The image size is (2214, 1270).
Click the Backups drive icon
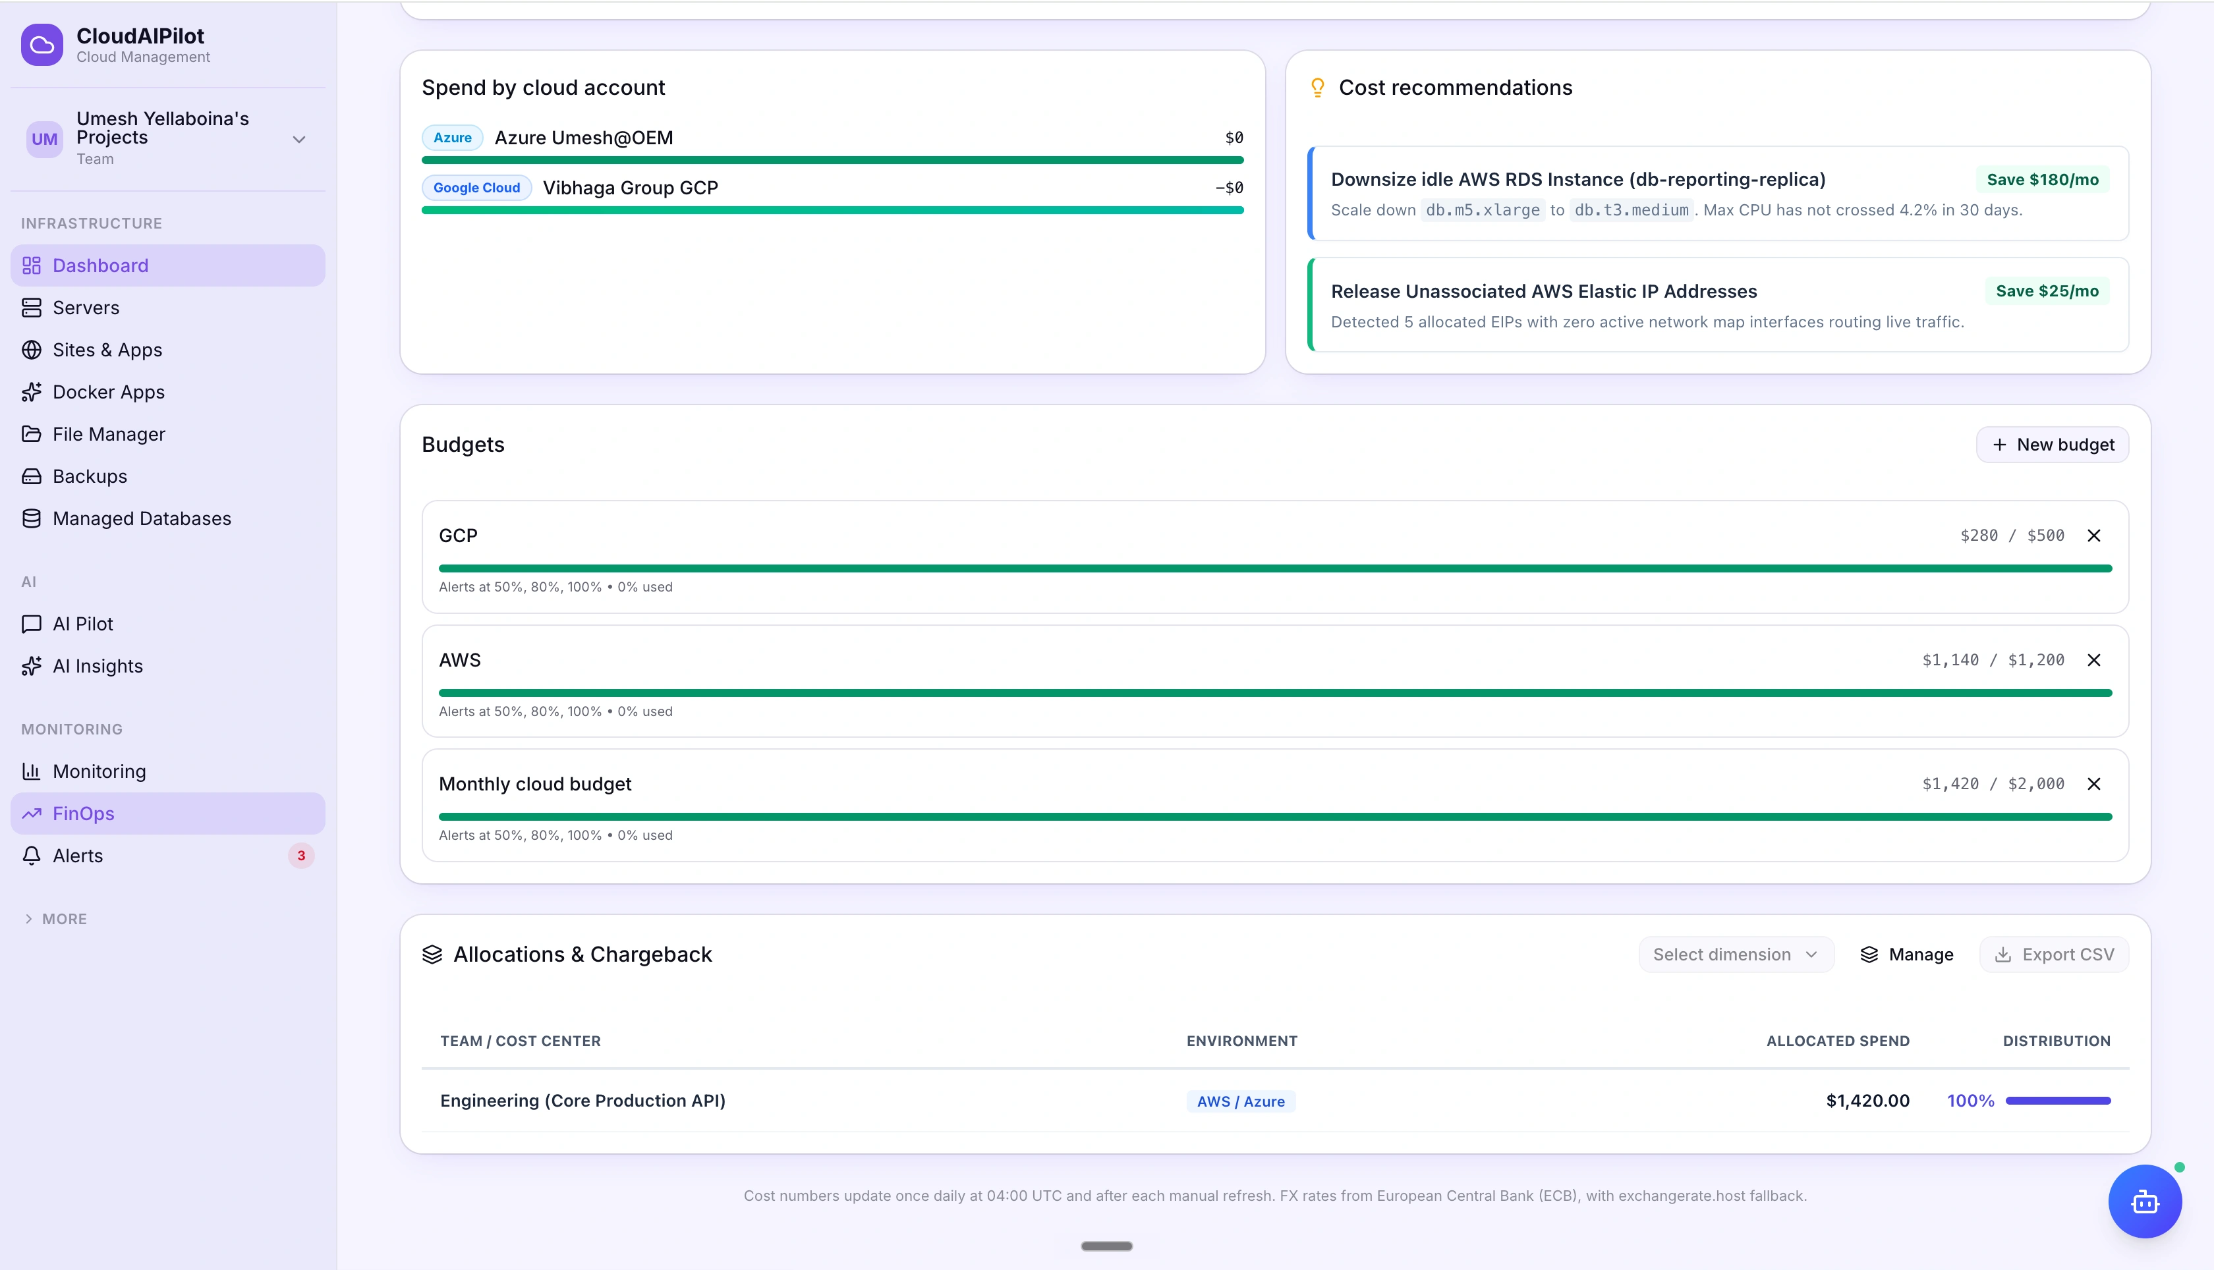(32, 476)
